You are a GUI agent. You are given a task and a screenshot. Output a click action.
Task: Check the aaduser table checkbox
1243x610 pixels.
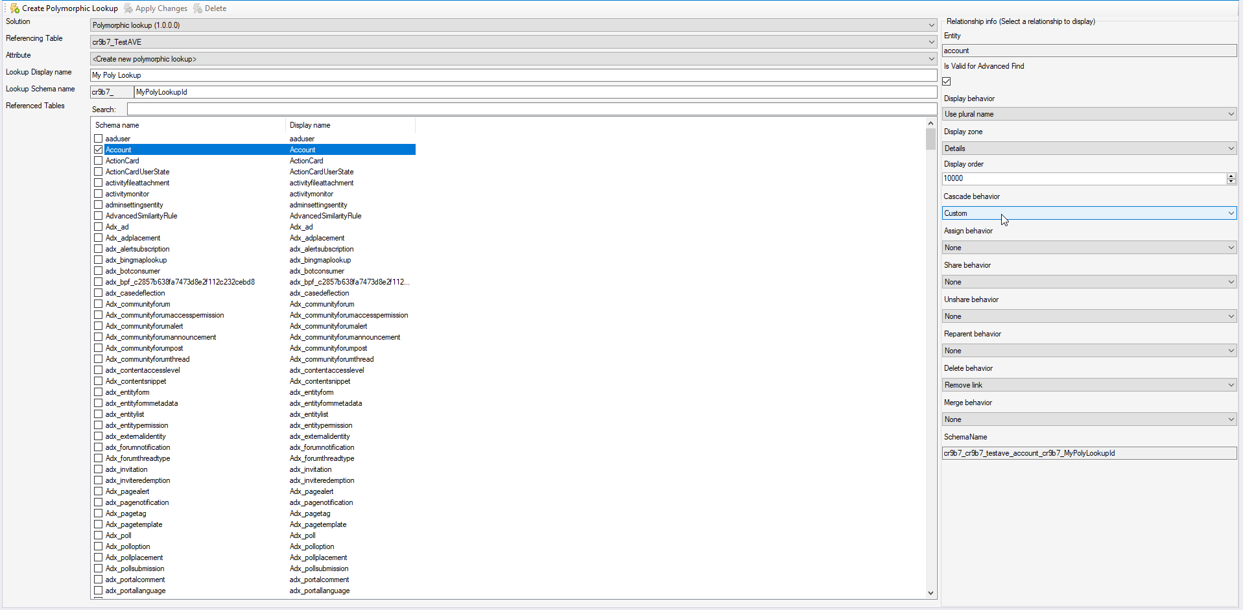(99, 139)
